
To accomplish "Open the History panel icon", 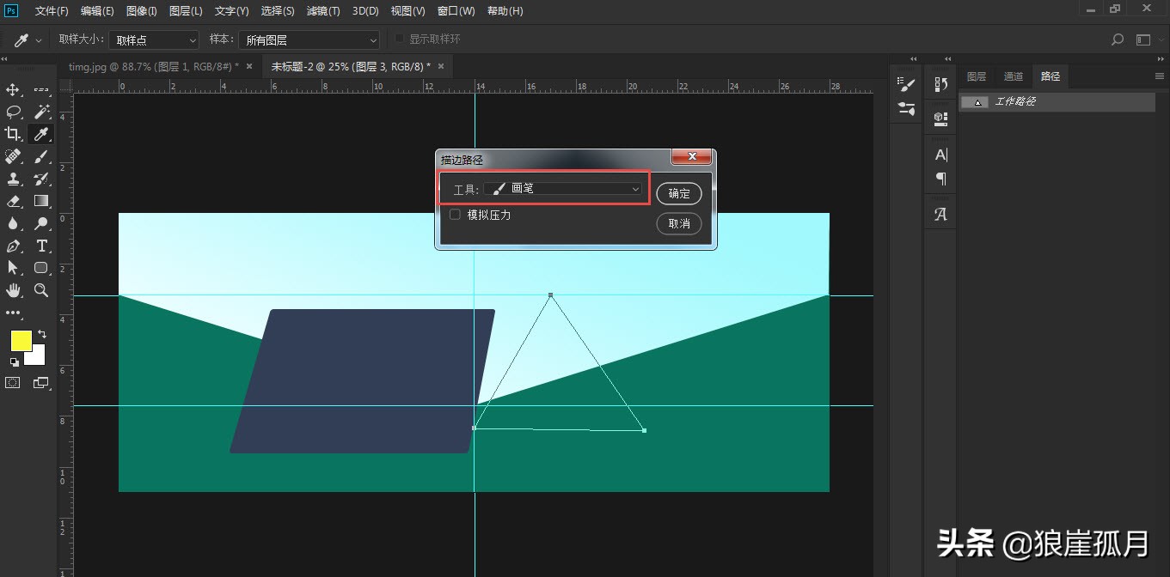I will coord(940,84).
